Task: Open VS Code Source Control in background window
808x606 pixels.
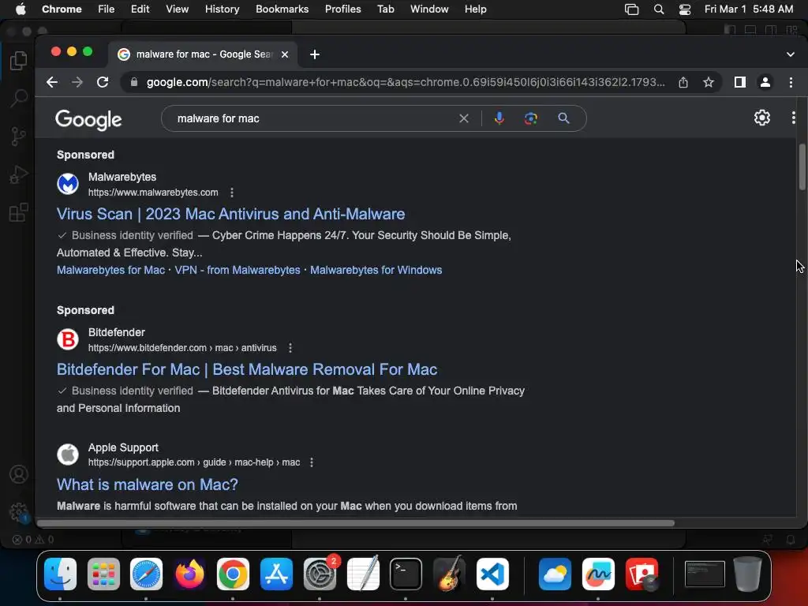Action: [19, 136]
